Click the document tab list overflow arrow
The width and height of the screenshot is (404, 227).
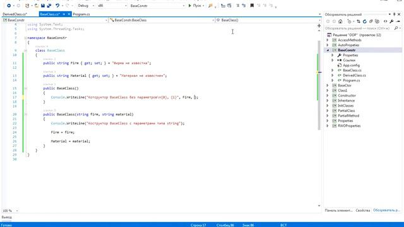319,15
